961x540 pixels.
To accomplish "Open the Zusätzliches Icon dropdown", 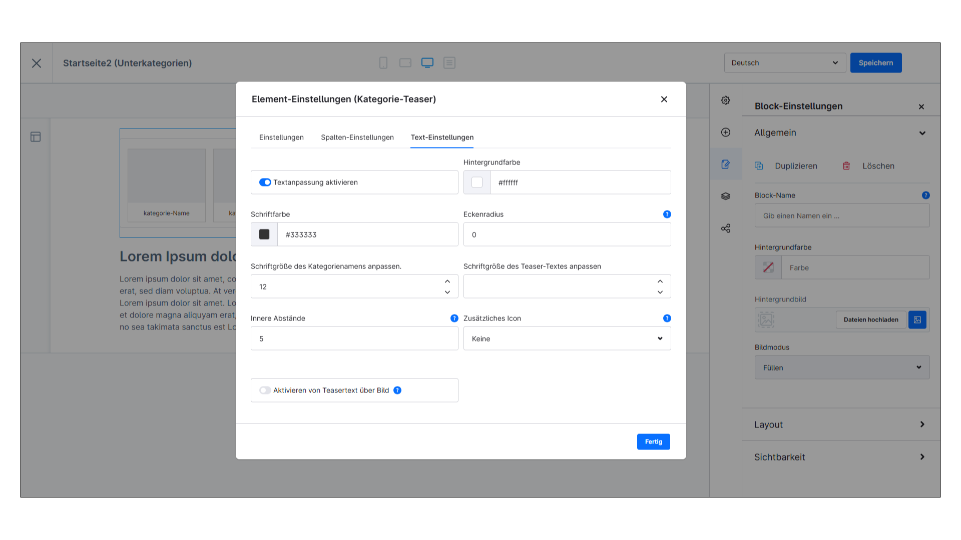I will point(567,338).
